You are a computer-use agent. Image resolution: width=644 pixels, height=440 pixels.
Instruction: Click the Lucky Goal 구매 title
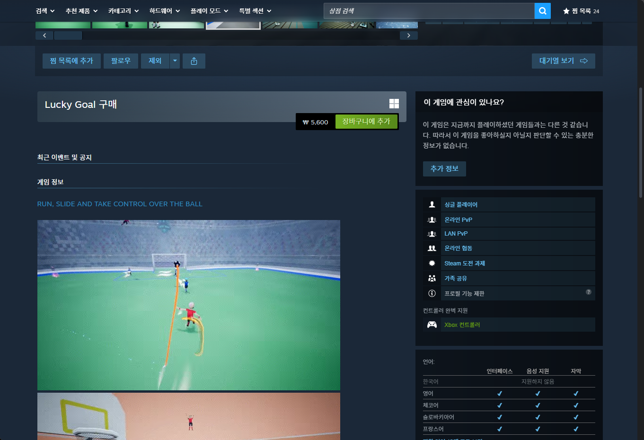click(81, 105)
